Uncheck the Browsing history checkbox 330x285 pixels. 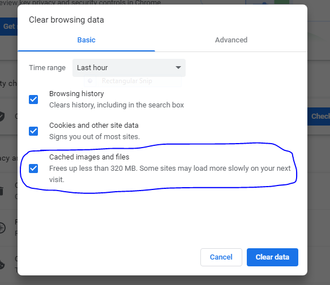click(x=33, y=100)
